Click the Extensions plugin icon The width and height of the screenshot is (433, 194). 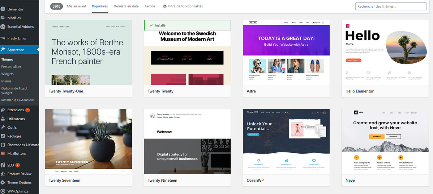[3, 110]
